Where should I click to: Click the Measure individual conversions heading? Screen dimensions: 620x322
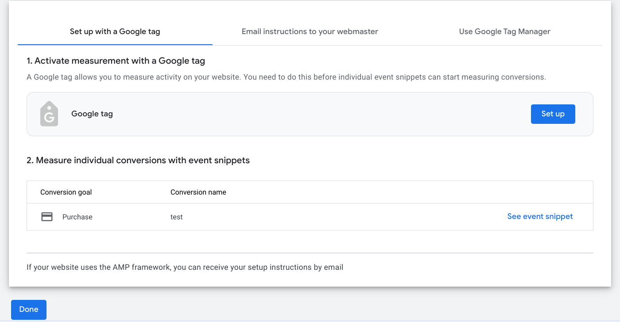[x=138, y=160]
